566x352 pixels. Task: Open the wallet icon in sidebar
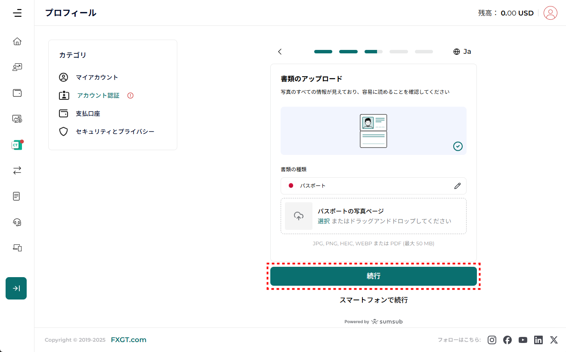17,93
